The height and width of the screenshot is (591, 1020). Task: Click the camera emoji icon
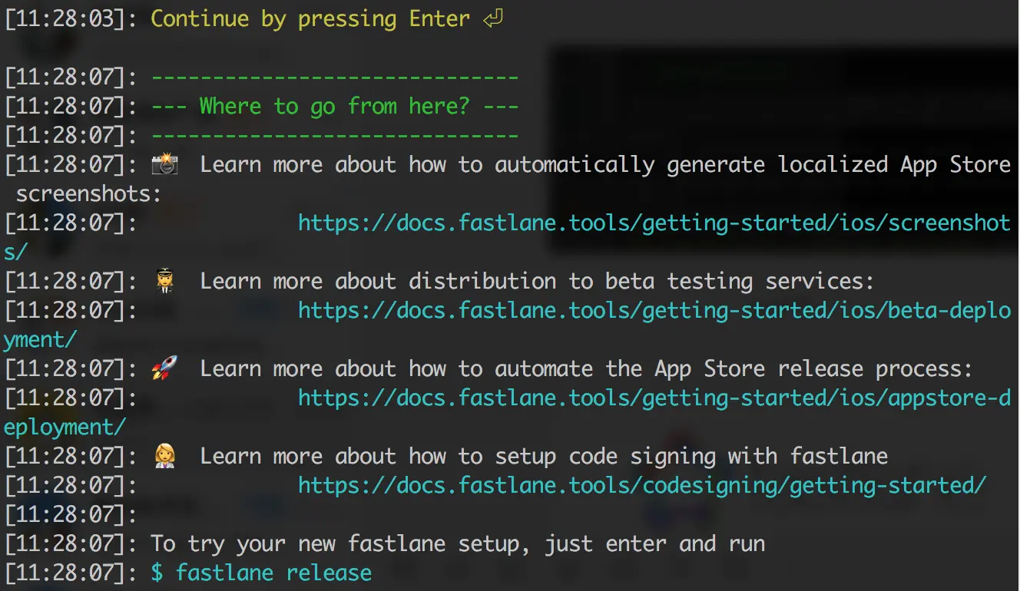(164, 164)
